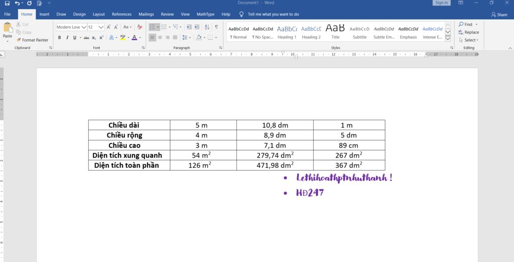Click the purple font color button
Screen dimensions: 514x262
(134, 38)
